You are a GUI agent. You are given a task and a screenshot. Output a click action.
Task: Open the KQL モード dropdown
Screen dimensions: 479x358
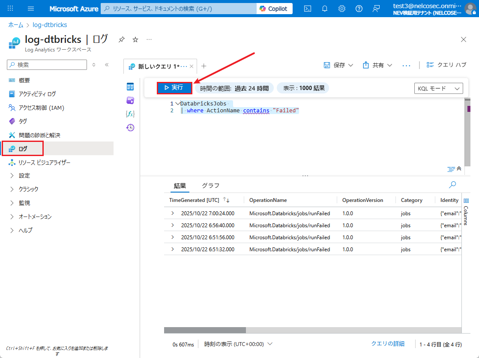pos(439,88)
